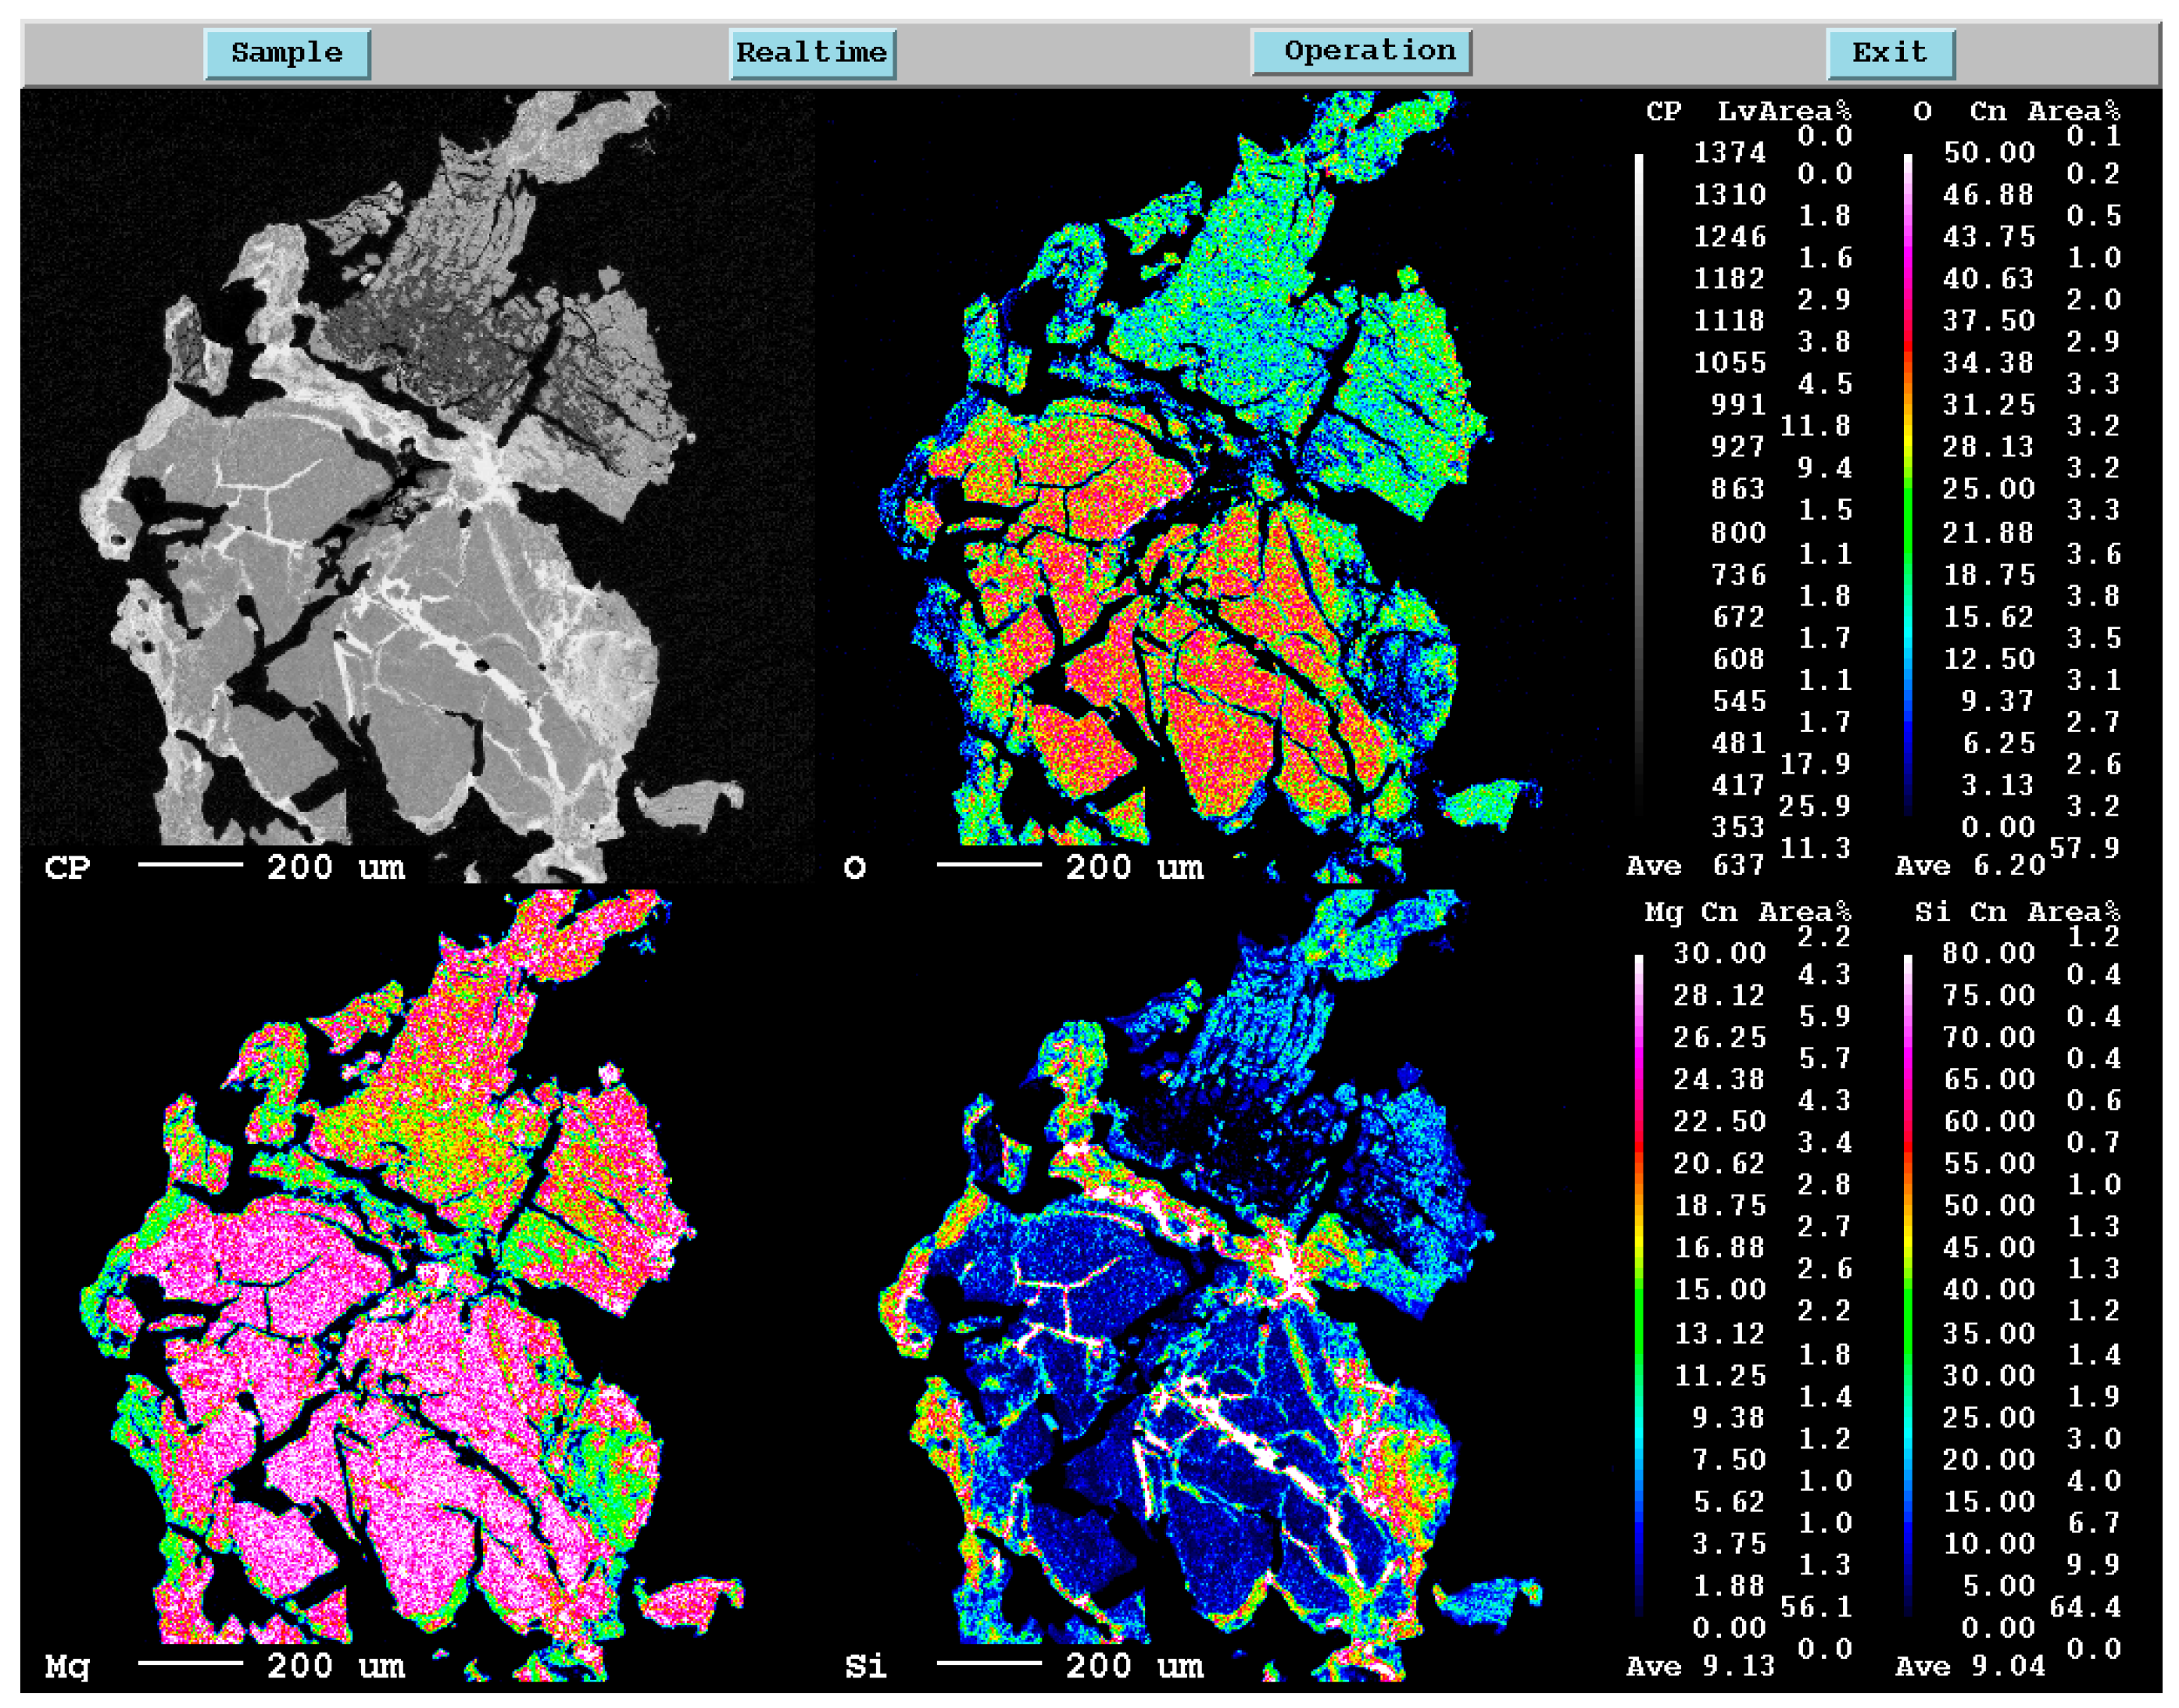
Task: Click the Si concentration color bar
Action: point(1907,1285)
